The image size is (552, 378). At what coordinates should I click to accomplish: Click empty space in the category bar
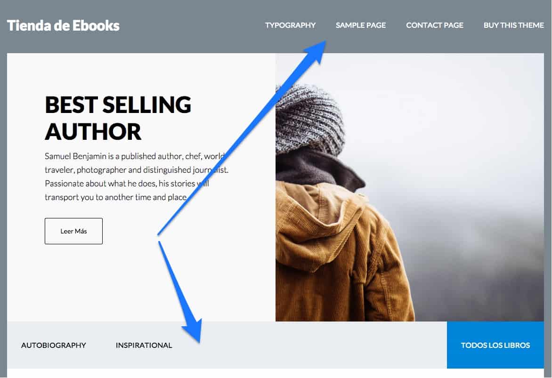(x=310, y=345)
